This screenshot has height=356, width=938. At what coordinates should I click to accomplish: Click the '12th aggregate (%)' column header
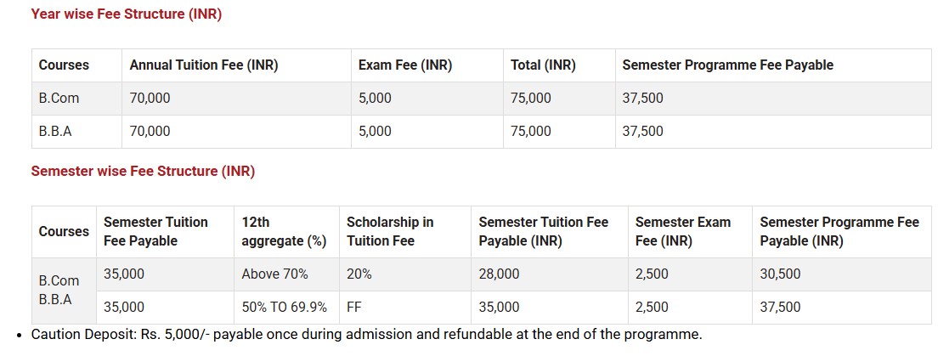click(x=284, y=231)
